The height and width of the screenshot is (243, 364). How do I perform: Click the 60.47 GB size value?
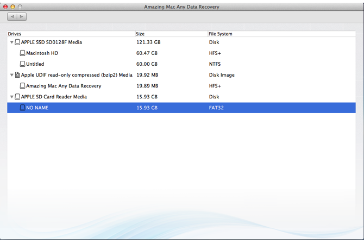pyautogui.click(x=147, y=53)
